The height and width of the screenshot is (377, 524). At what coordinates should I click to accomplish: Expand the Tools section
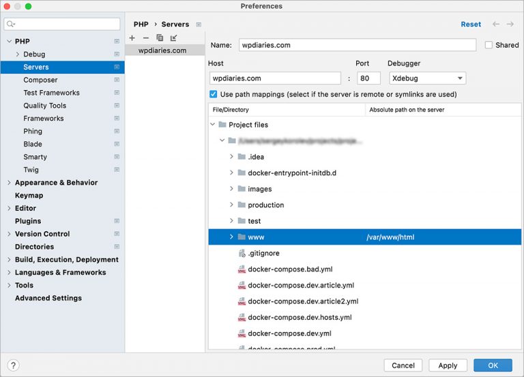coord(10,285)
